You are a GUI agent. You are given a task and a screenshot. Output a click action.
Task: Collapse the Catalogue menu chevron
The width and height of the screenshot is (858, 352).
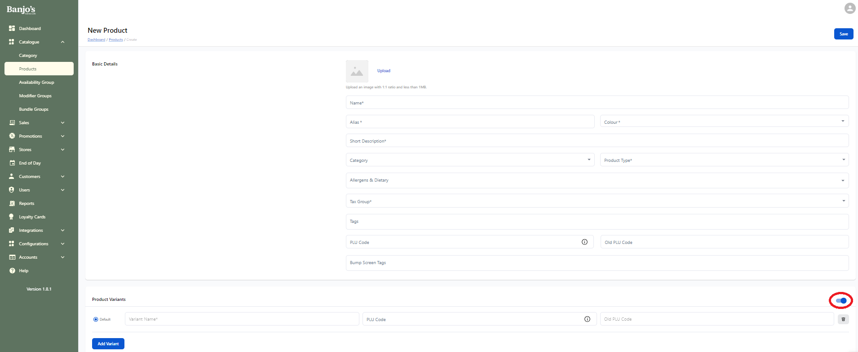coord(62,42)
